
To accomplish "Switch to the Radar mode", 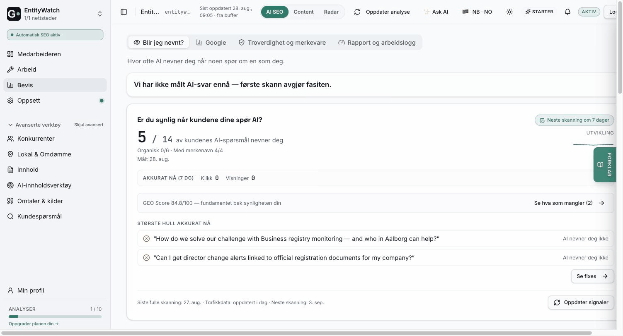I will pyautogui.click(x=331, y=12).
